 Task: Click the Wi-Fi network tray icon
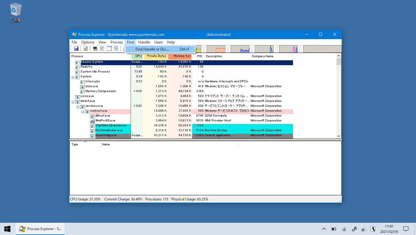coord(344,229)
